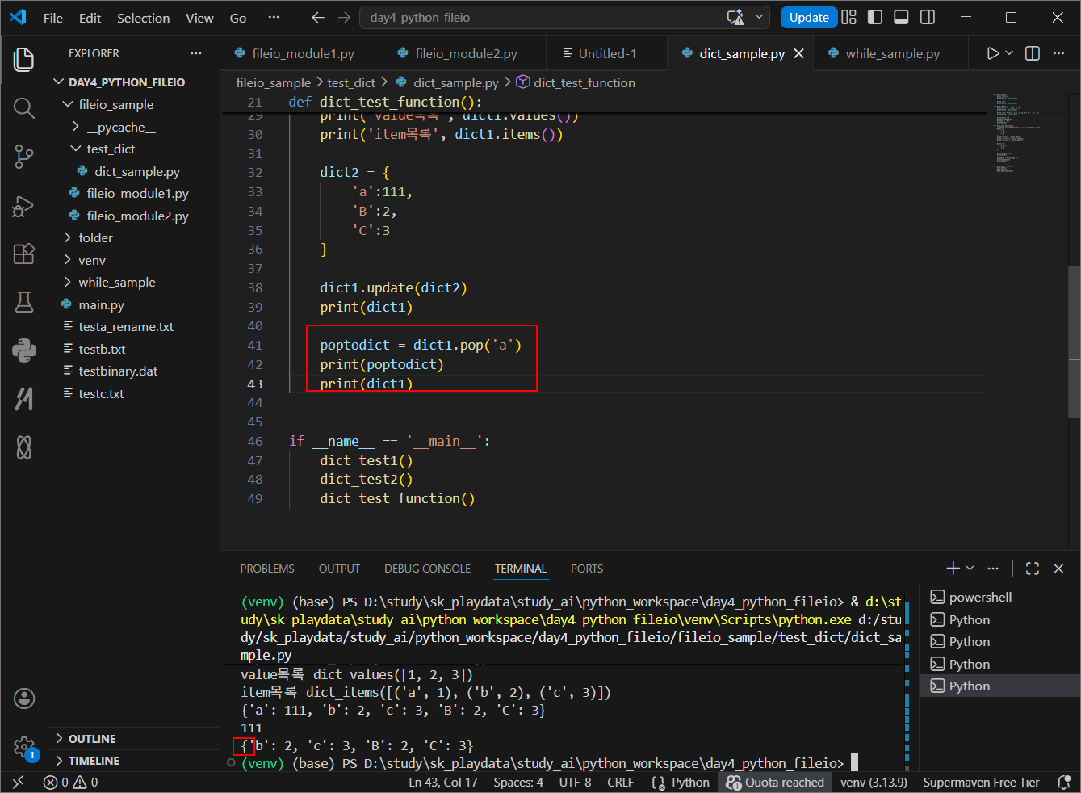Open the Customize Layout icon
The height and width of the screenshot is (793, 1081).
point(848,17)
